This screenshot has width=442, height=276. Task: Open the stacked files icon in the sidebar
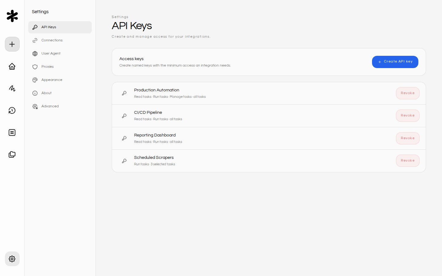click(12, 155)
